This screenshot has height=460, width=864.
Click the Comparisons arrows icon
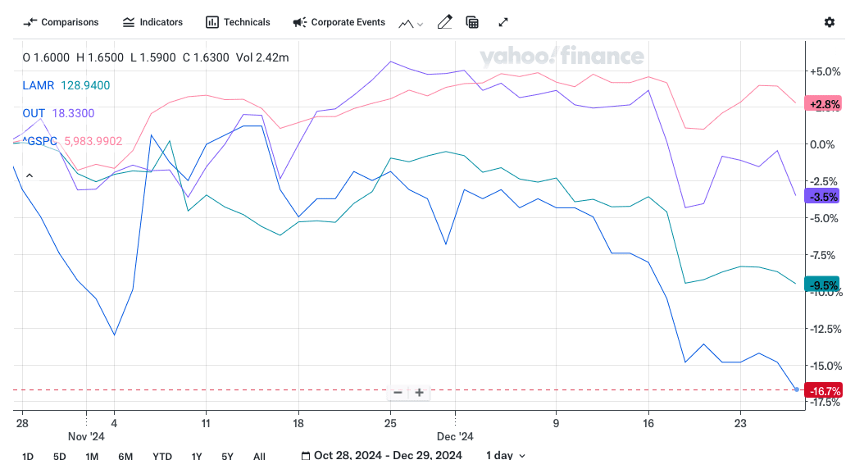[x=30, y=22]
